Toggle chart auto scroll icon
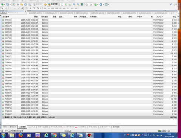The image size is (181, 138). coord(87,4)
